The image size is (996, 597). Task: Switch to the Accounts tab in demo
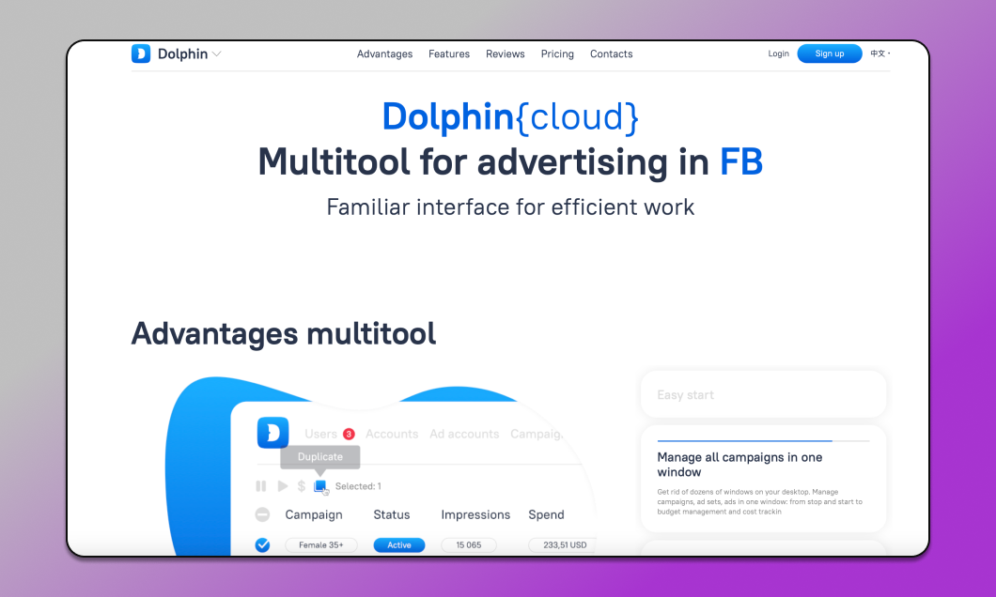[392, 434]
